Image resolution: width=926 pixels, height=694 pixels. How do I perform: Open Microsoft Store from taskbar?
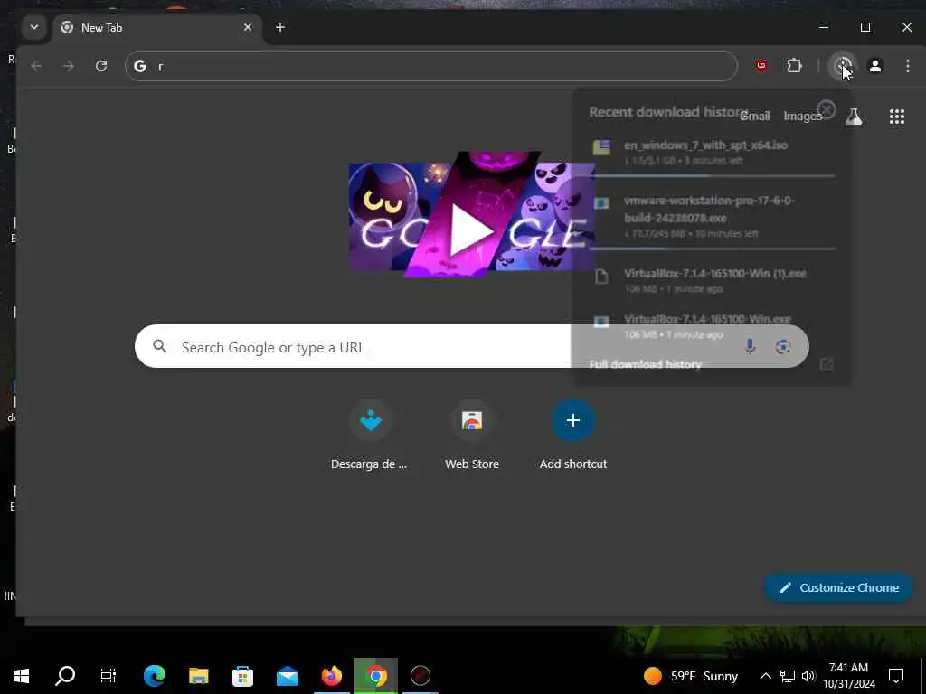[242, 676]
